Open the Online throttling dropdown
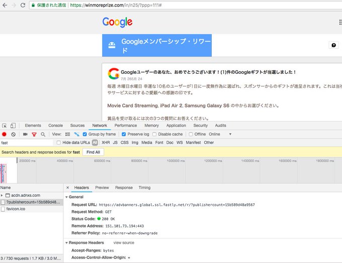342x263 pixels. click(220, 134)
